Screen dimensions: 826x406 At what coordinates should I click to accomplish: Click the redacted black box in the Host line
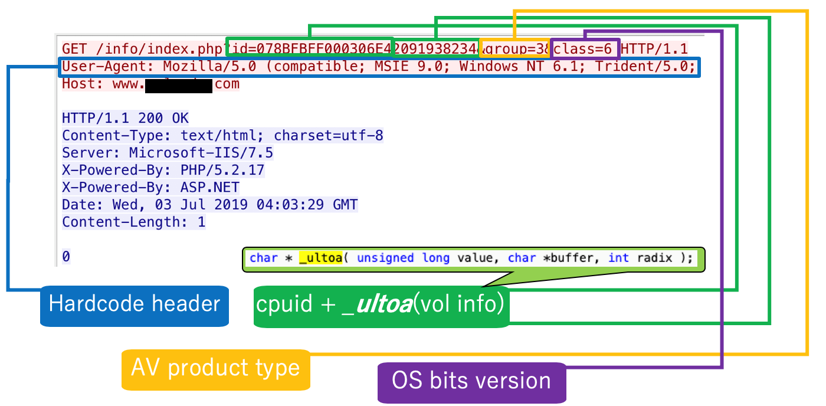[178, 85]
